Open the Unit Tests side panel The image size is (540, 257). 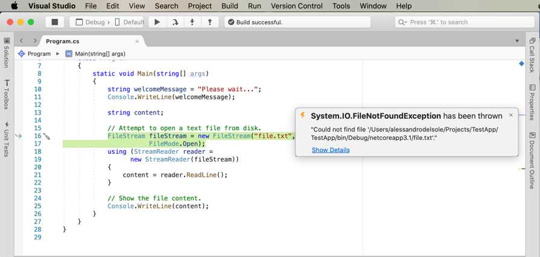pos(7,139)
